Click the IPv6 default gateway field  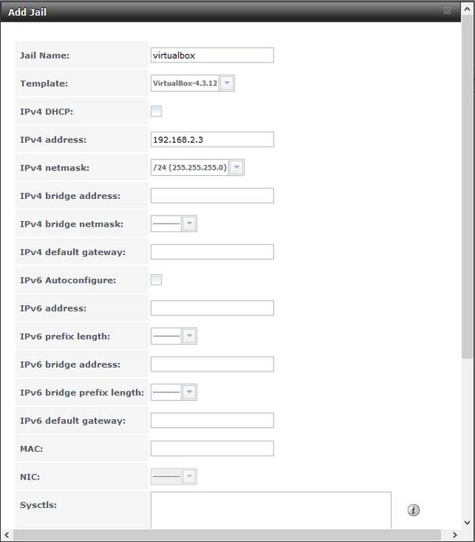click(x=212, y=420)
